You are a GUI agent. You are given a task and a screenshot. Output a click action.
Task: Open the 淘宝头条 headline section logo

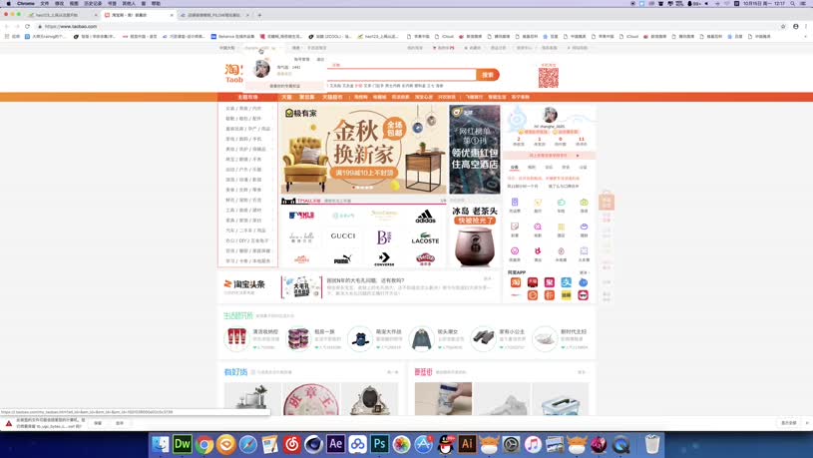244,284
